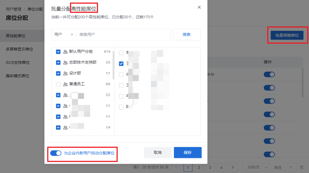Click the group icon next to 总部技术支持部
The height and width of the screenshot is (173, 309).
tap(65, 62)
